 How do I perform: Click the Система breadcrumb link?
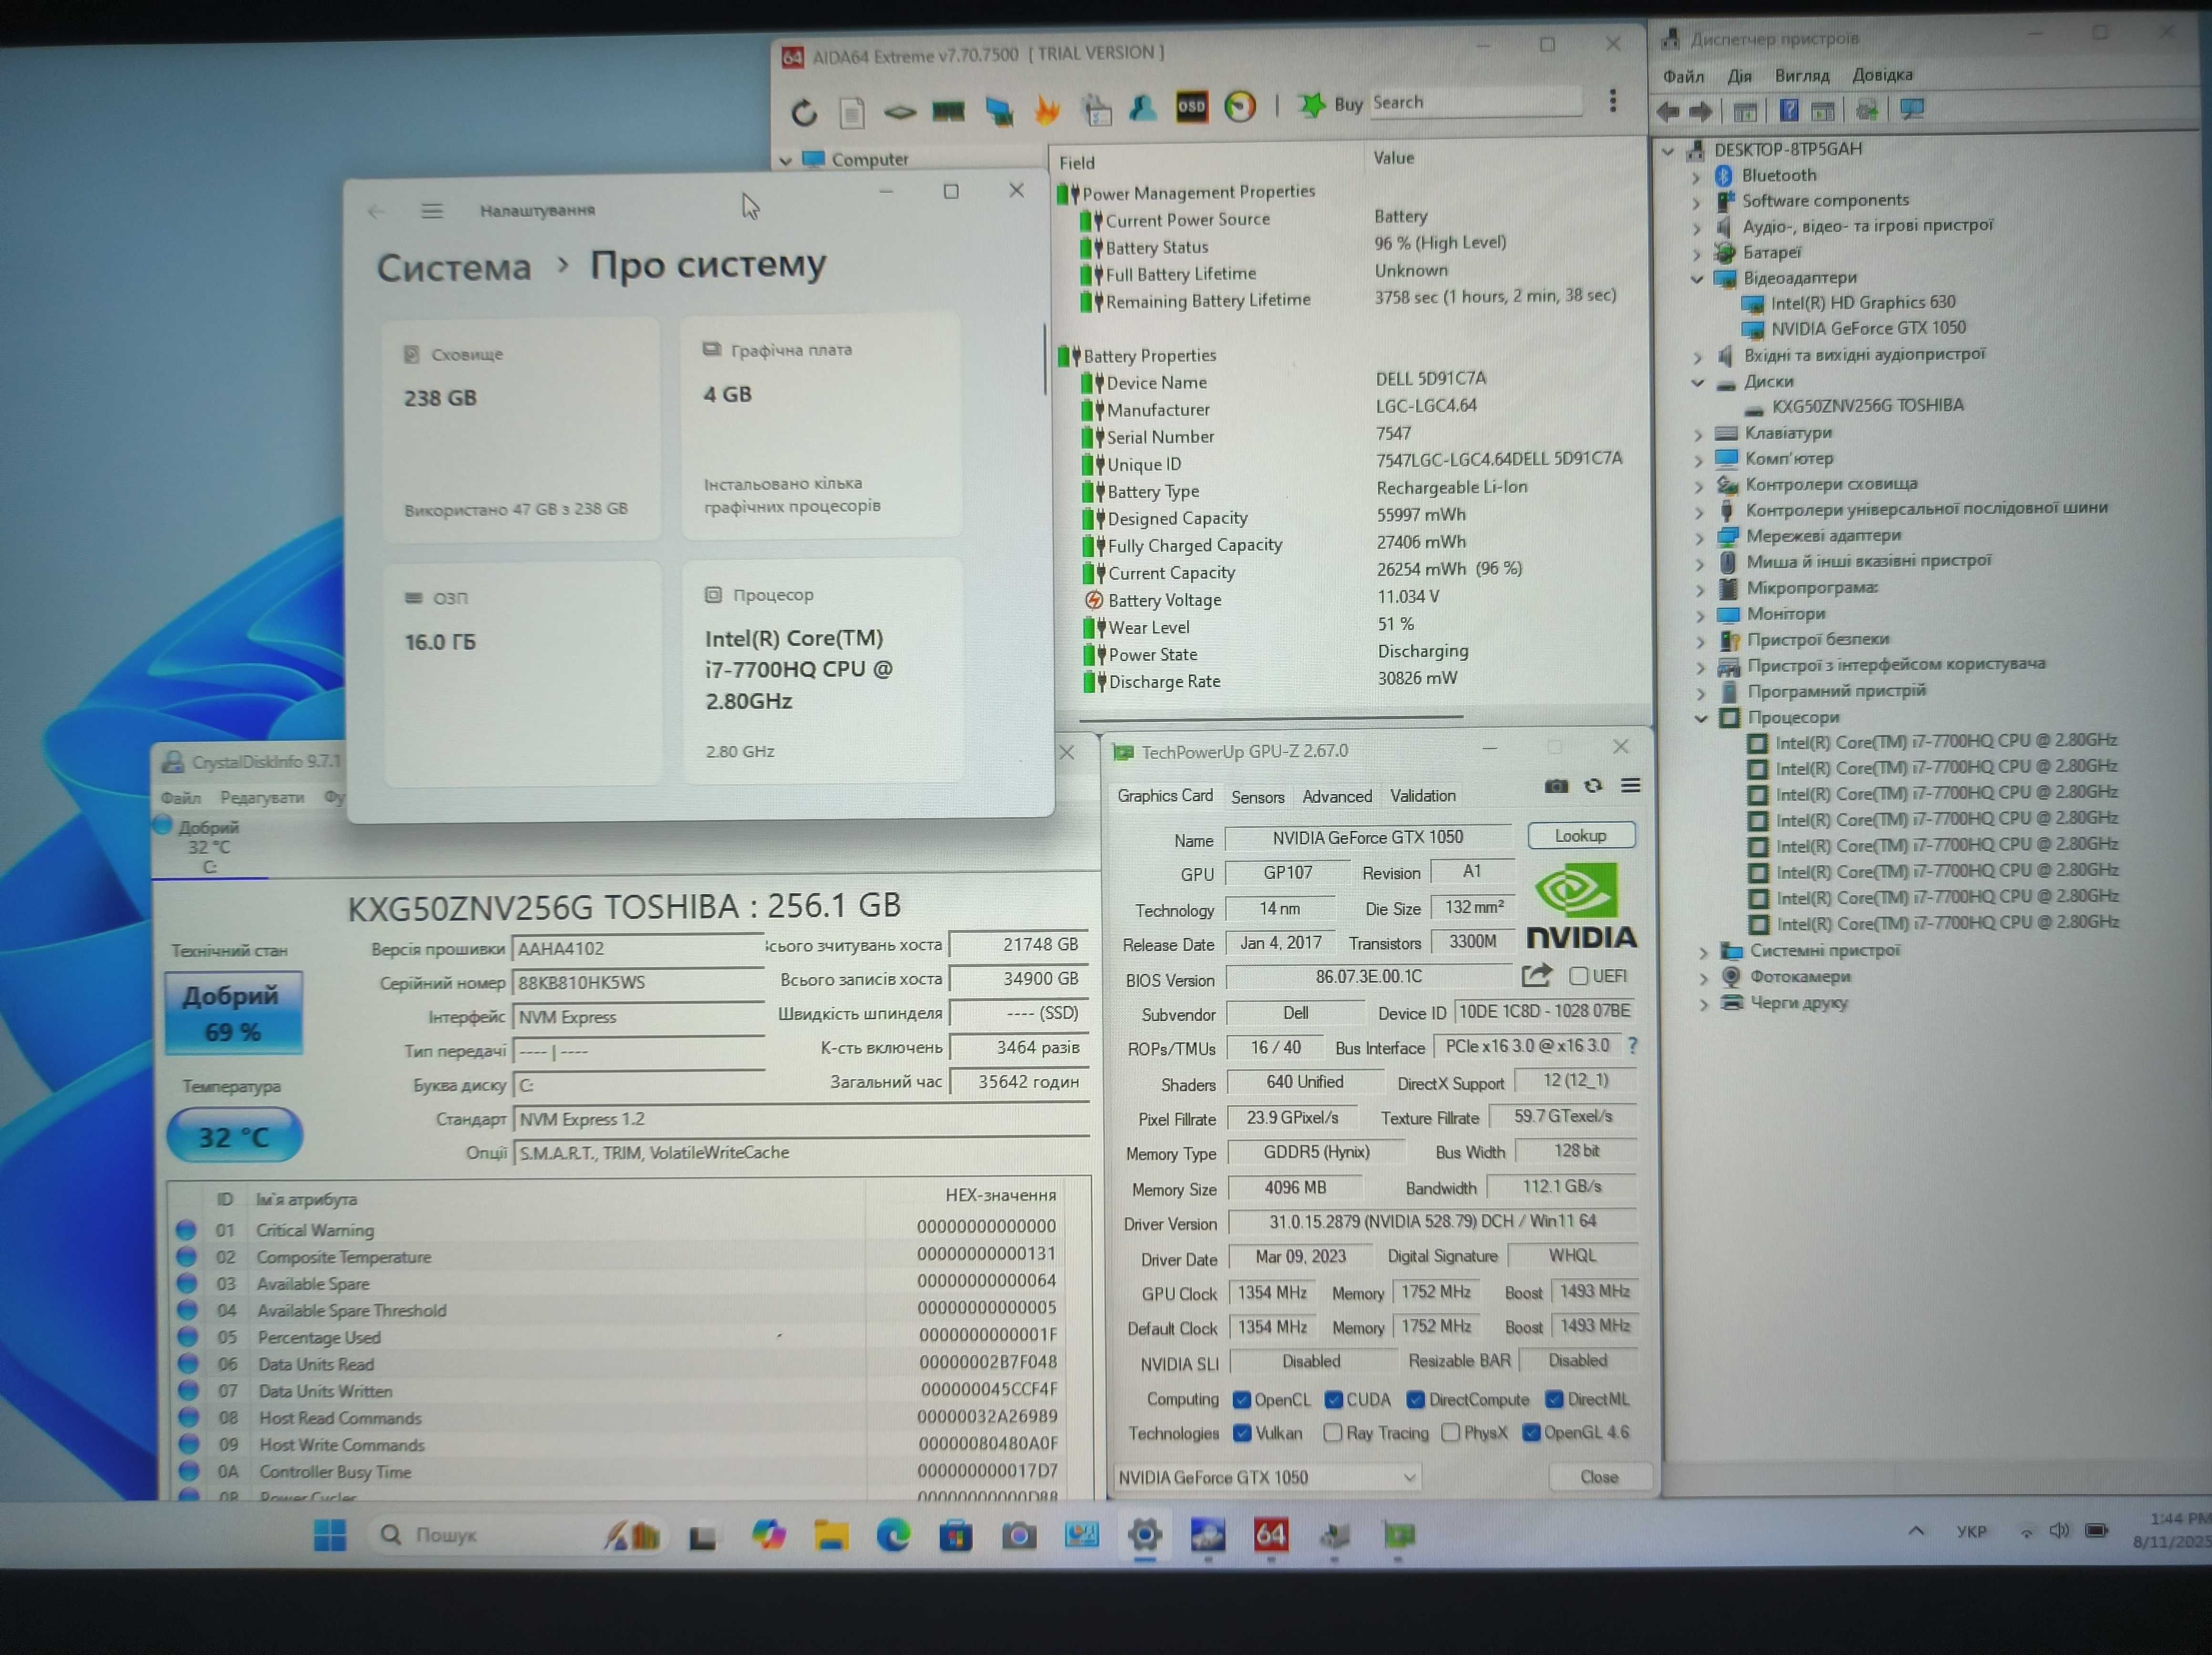coord(453,268)
